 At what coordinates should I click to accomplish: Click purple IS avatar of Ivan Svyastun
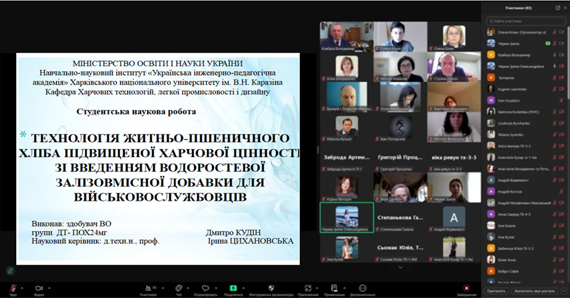point(491,101)
